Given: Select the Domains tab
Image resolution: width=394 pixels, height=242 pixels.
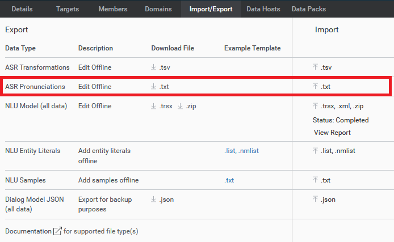Looking at the screenshot, I should [x=158, y=9].
